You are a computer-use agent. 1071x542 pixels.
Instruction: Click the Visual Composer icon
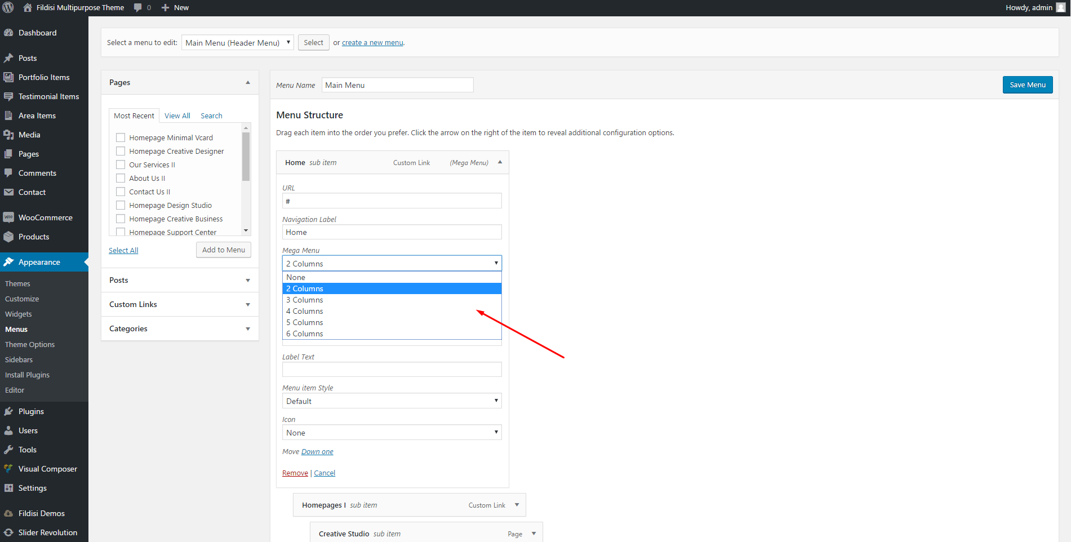coord(8,469)
